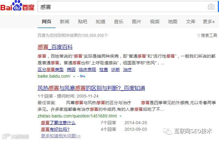Click the 7个回答 count
This screenshot has width=219, height=141.
108,123
